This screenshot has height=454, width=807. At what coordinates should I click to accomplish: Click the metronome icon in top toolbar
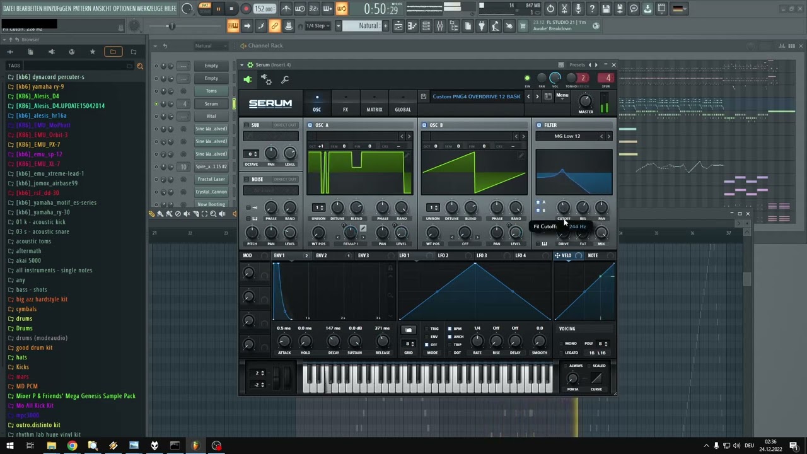pos(286,9)
